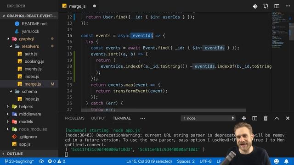
Task: Collapse the resolvers folder
Action: 11,46
